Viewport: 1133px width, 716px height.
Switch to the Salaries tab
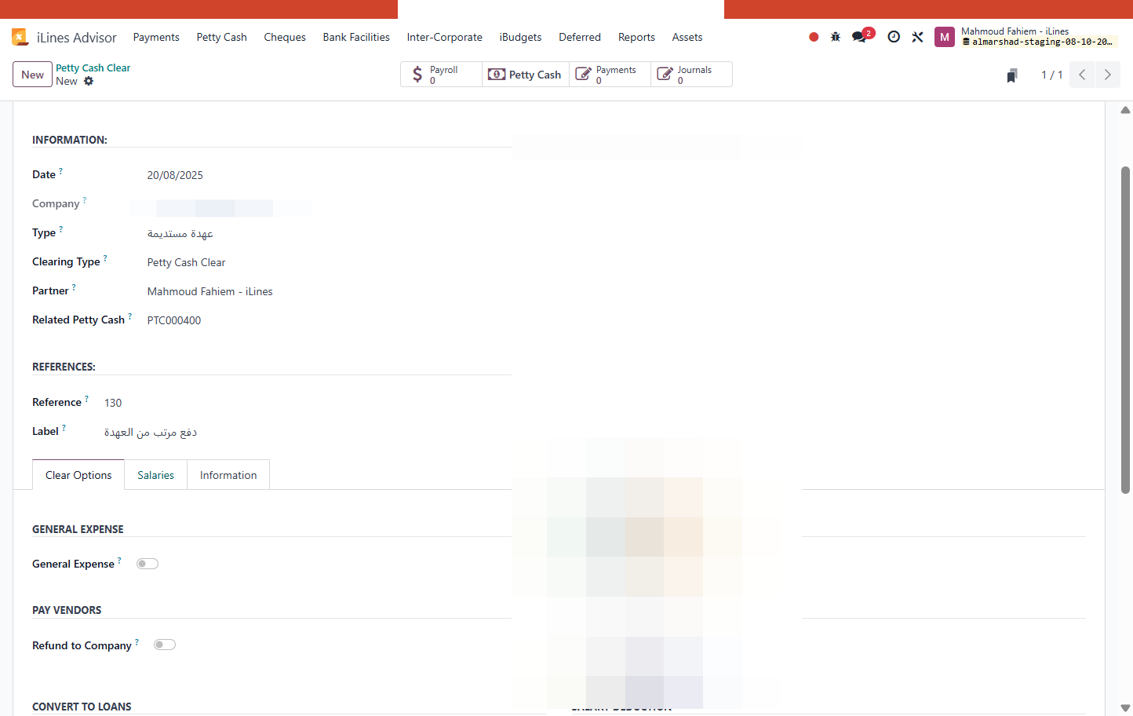click(x=155, y=475)
